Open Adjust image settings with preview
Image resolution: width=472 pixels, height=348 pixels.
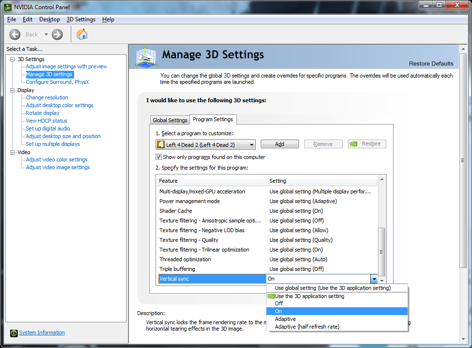(66, 66)
